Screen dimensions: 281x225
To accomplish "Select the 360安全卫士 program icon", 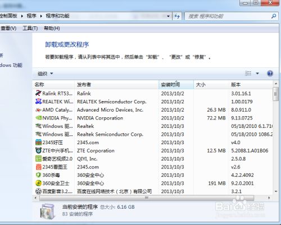I will tap(38, 183).
